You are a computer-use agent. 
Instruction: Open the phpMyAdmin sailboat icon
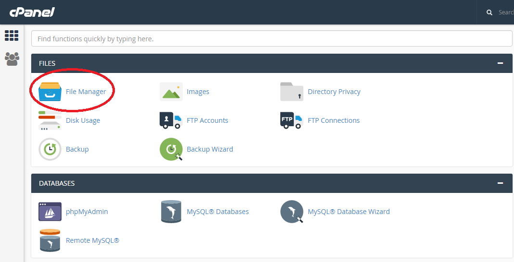[50, 212]
